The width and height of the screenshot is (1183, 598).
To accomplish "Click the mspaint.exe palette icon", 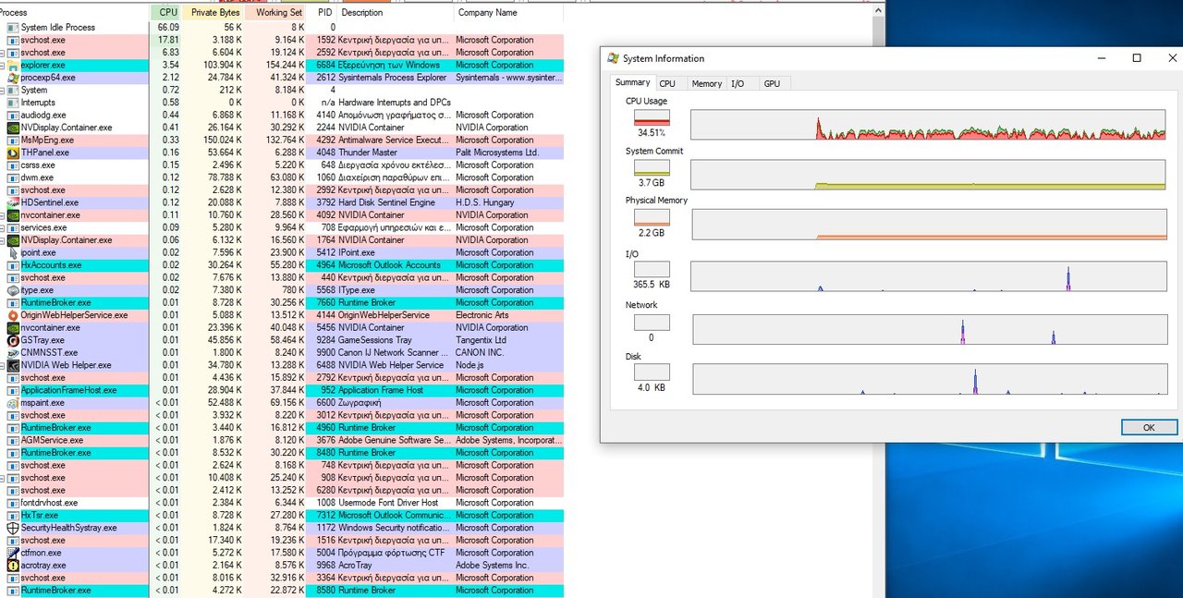I will (13, 403).
